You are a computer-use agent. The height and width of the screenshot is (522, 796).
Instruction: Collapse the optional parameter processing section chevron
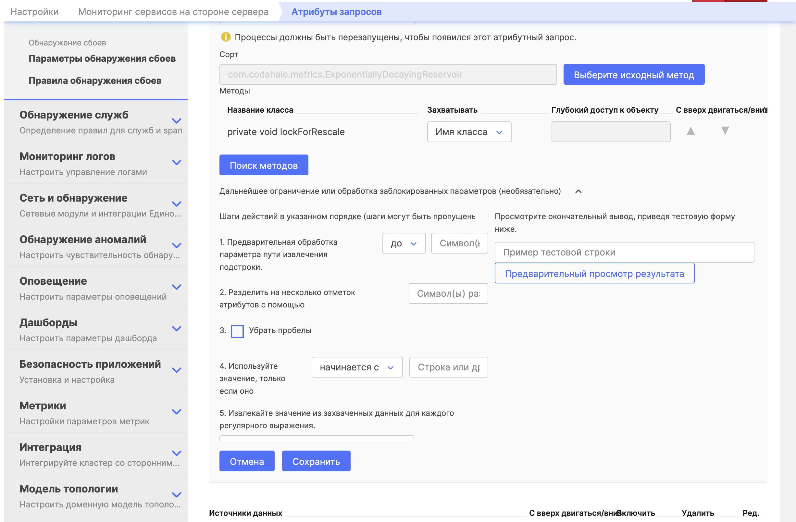pos(578,191)
